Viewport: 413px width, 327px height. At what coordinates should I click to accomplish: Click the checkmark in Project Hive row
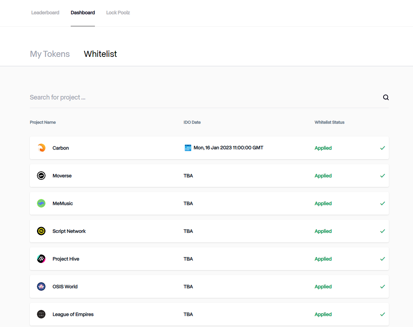383,259
